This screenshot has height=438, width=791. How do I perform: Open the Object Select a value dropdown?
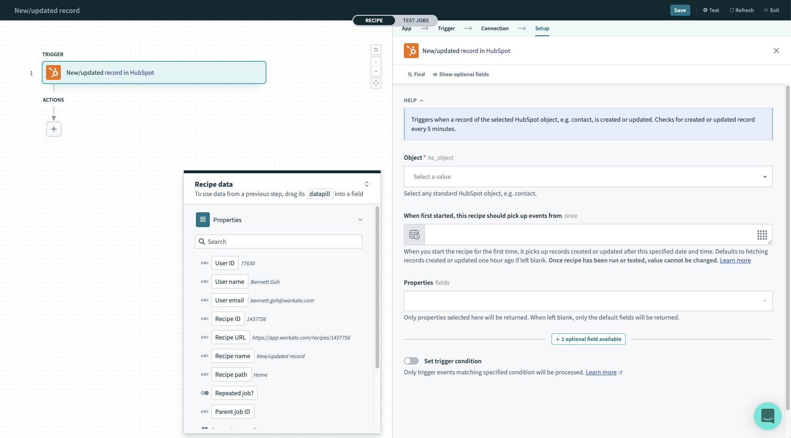click(588, 177)
